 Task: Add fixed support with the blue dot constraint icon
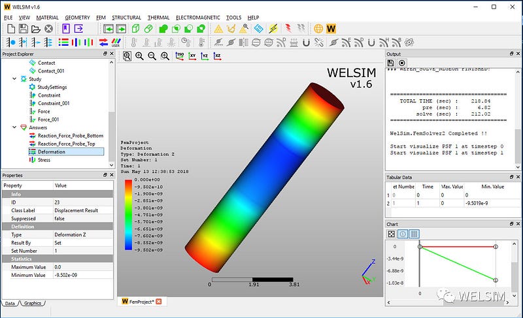[11, 42]
